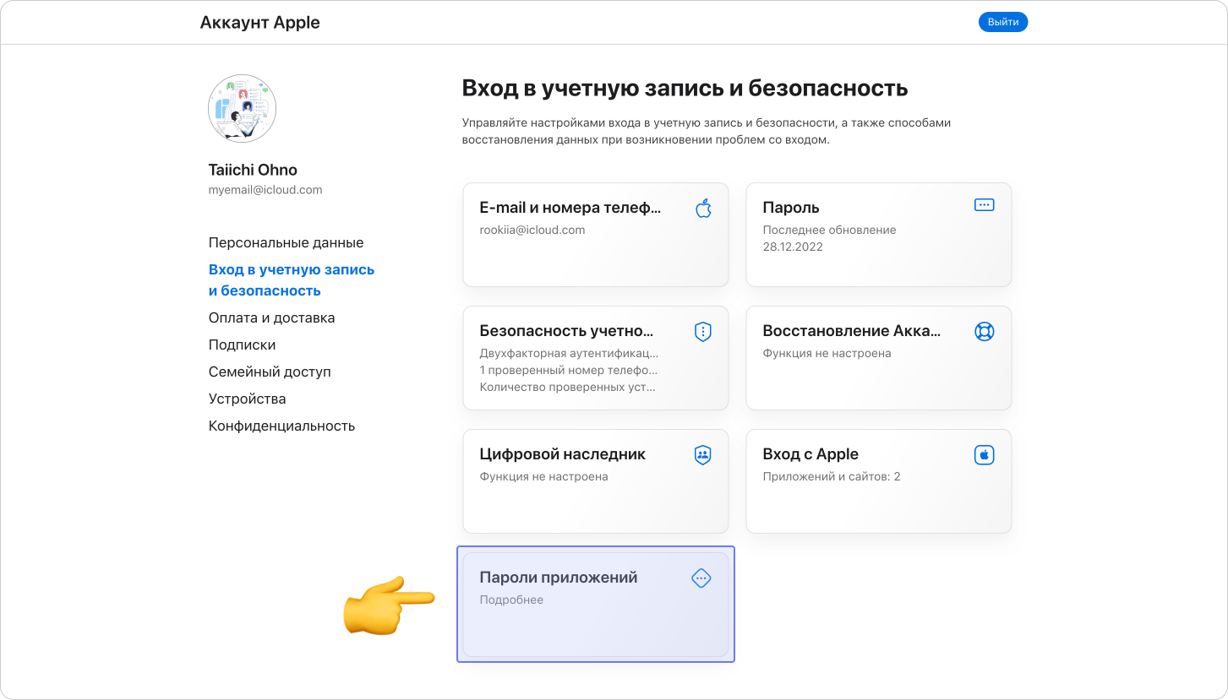Image resolution: width=1228 pixels, height=700 pixels.
Task: Navigate to Семейный доступ
Action: 270,372
